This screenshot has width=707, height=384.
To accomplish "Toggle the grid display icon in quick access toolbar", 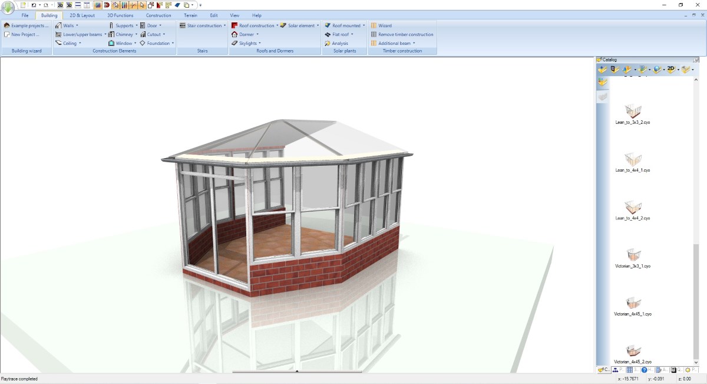I will (x=98, y=5).
